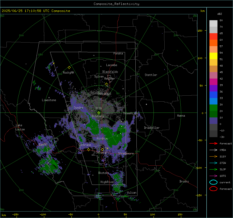Click the Olds label
The width and height of the screenshot is (233, 218).
pyautogui.click(x=99, y=108)
